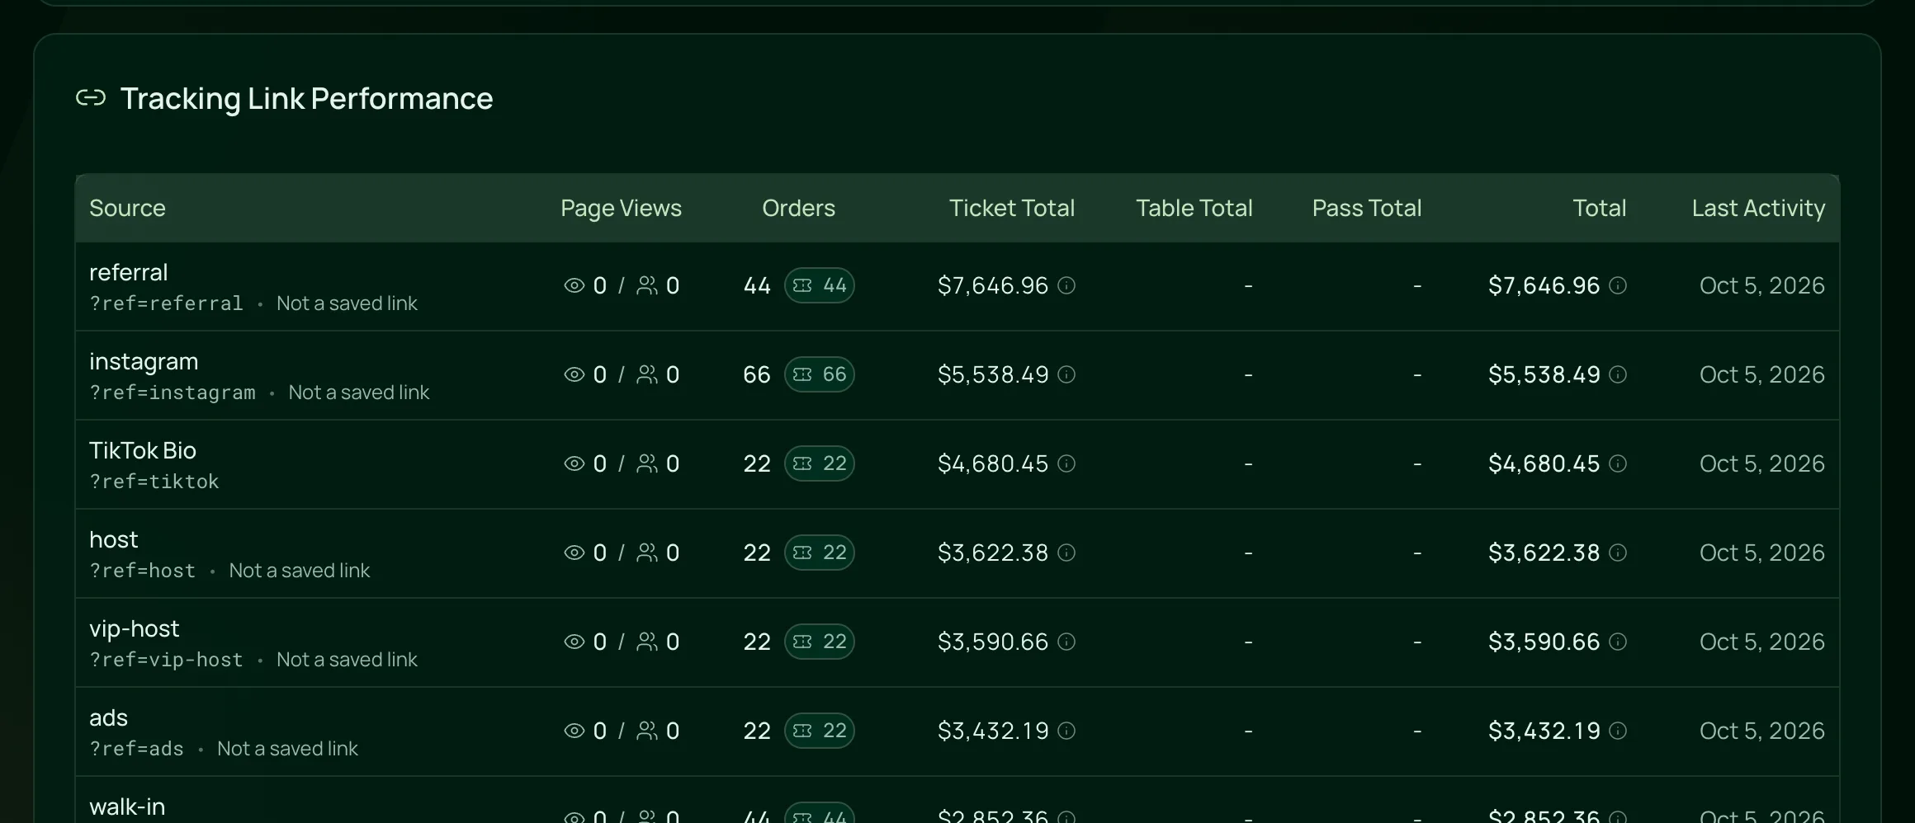
Task: Click the ticket badge 44 in referral row
Action: pos(819,285)
